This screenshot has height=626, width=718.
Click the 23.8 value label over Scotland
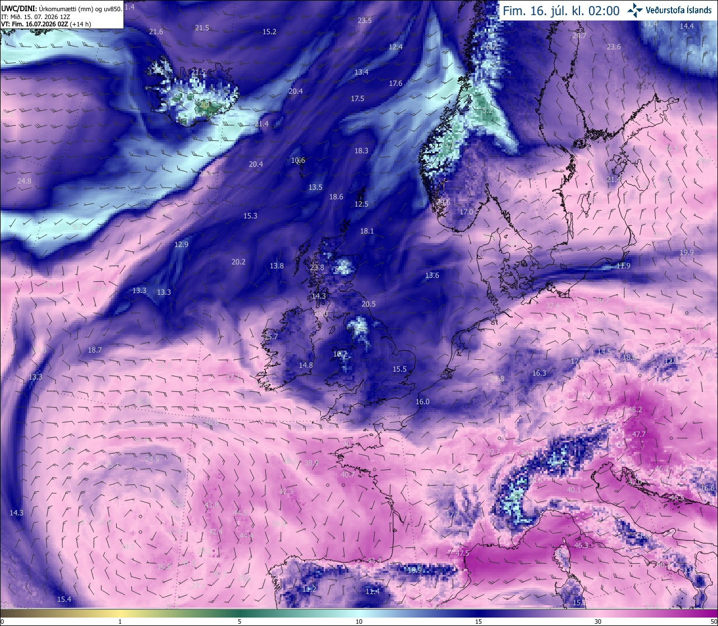(x=317, y=267)
